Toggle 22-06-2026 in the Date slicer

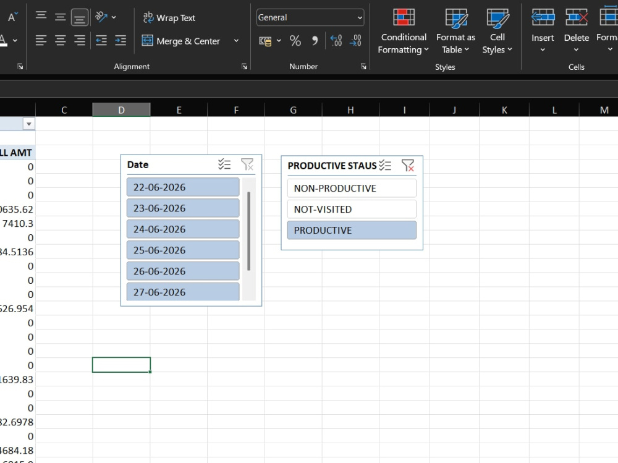pyautogui.click(x=183, y=187)
